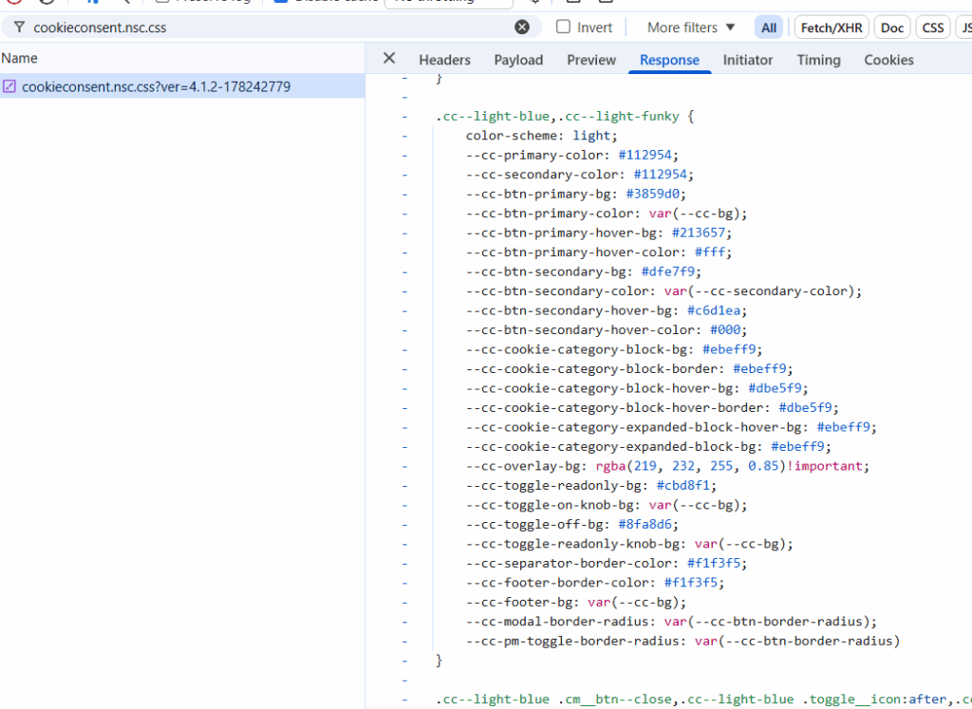View the Timing tab
Image resolution: width=972 pixels, height=709 pixels.
click(x=818, y=60)
